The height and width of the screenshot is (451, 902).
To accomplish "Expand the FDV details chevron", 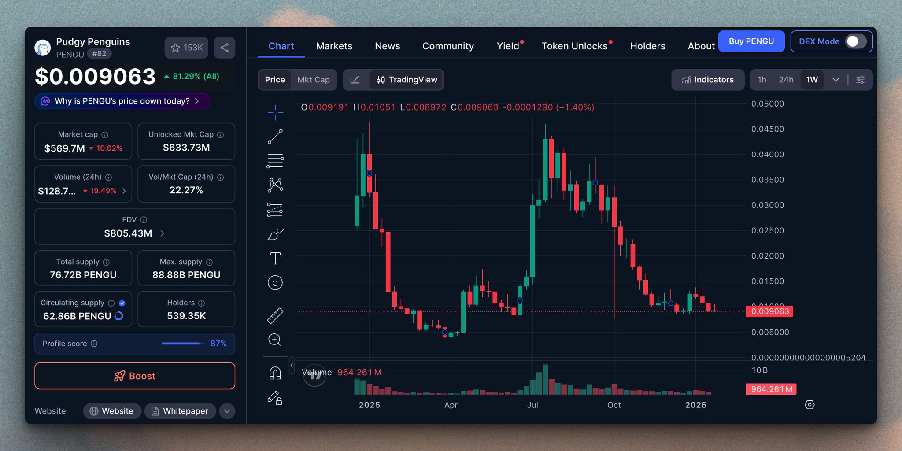I will pos(162,233).
